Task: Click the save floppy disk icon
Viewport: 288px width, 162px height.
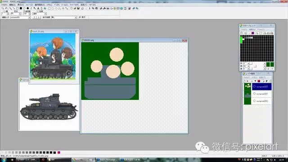Action: click(x=78, y=9)
